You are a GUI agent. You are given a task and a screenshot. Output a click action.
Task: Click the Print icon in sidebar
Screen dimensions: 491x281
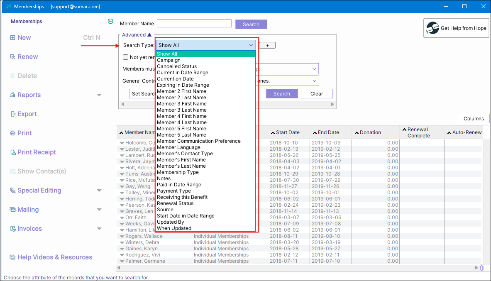(12, 133)
